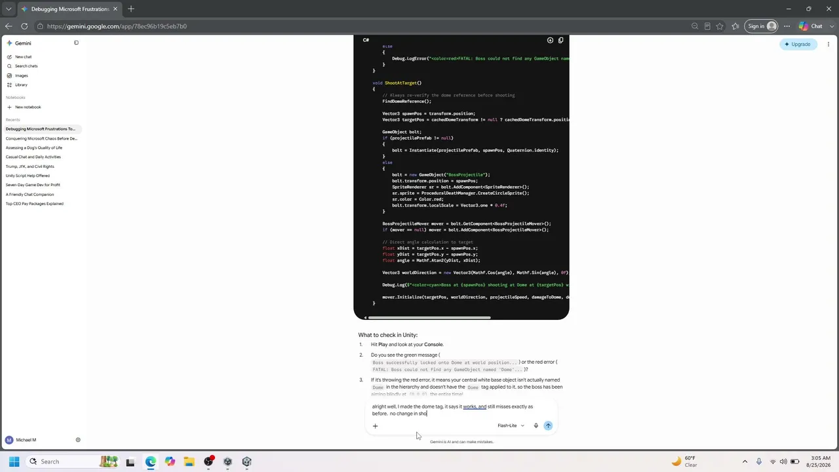Screen dimensions: 839x472
Task: Start a New chat
Action: coord(23,57)
